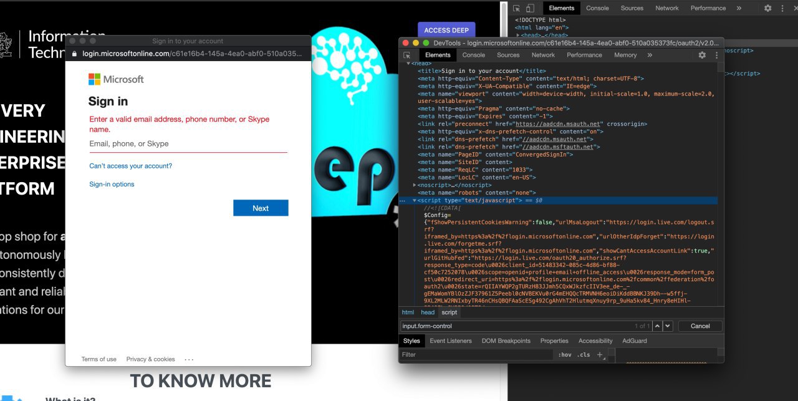798x401 pixels.
Task: Click Cancel in the DevTools search bar
Action: (x=700, y=326)
